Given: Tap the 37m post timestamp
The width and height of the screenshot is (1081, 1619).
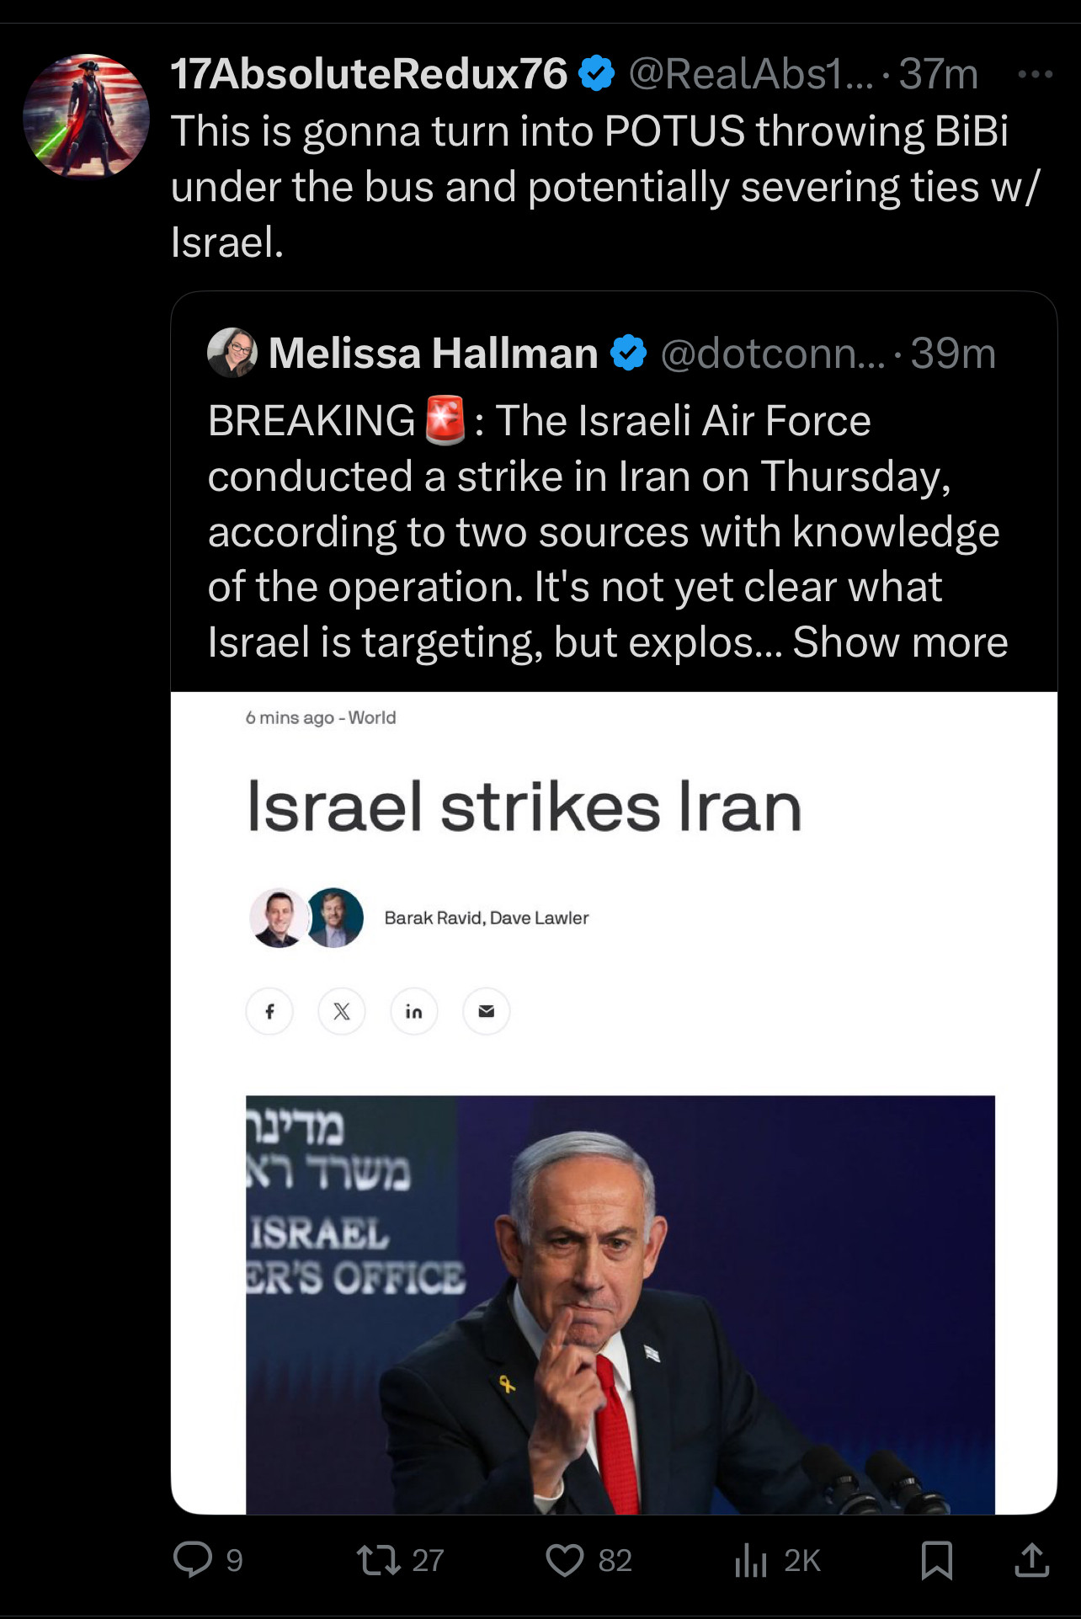Looking at the screenshot, I should (x=938, y=74).
